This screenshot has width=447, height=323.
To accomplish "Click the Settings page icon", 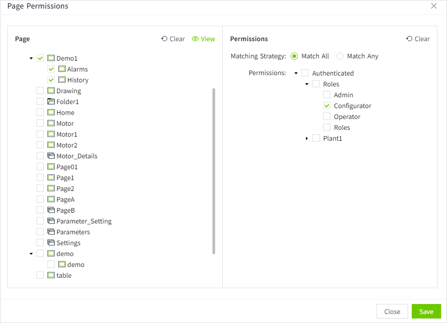I will [51, 243].
